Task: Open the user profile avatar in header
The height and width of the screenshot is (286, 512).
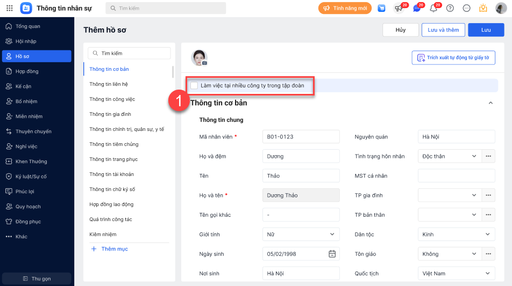Action: 501,8
